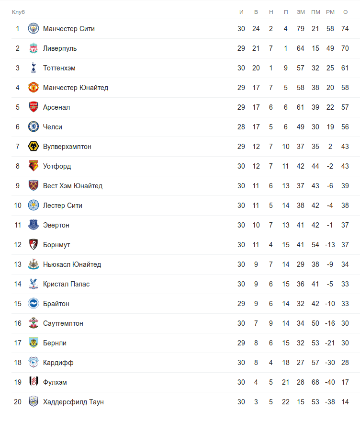Click the Клуб column header
Image resolution: width=360 pixels, height=423 pixels.
pos(18,12)
